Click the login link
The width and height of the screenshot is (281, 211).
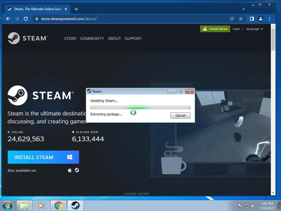click(x=236, y=29)
